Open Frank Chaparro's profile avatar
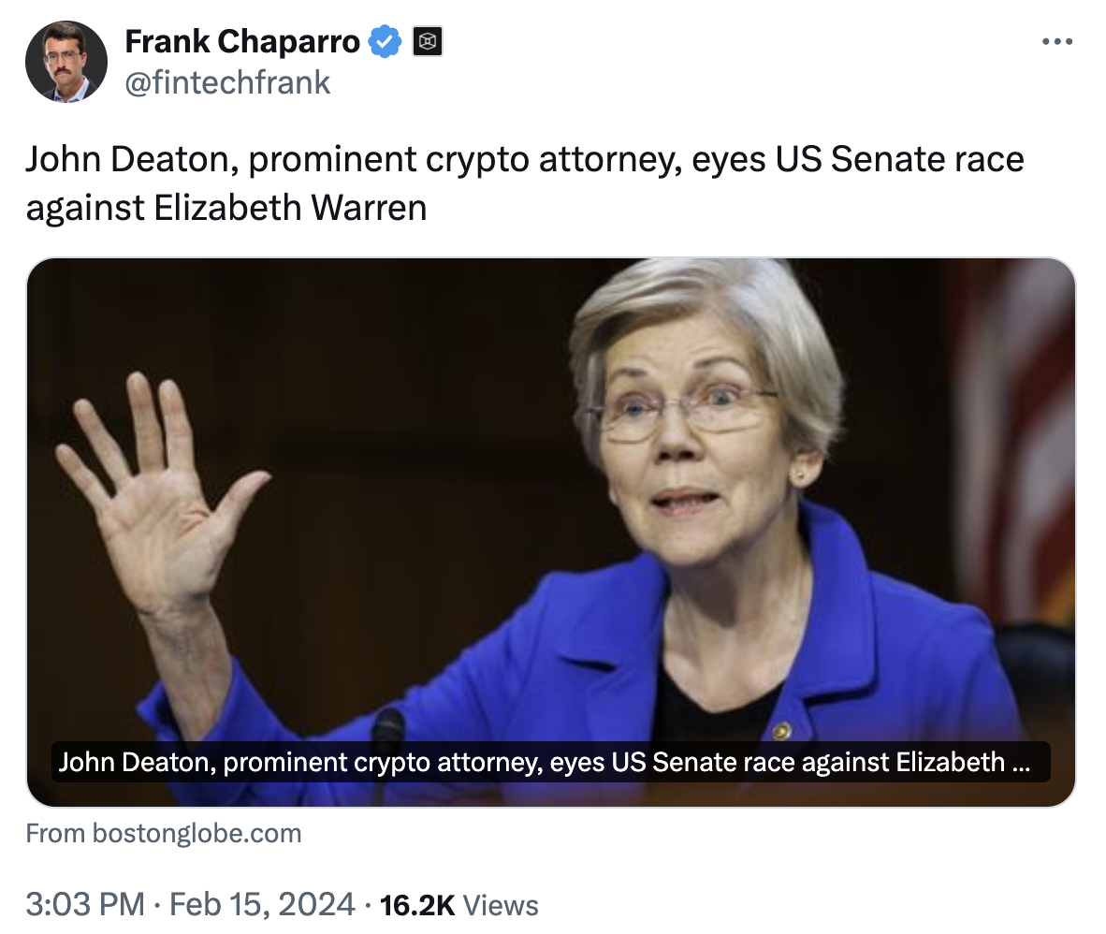The width and height of the screenshot is (1106, 934). (66, 62)
